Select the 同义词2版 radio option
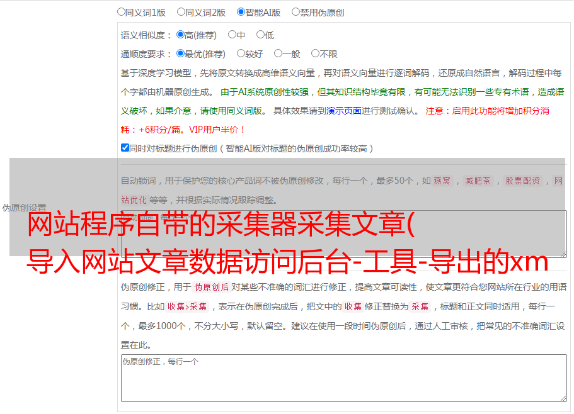Viewport: 574px width, 414px height. click(x=181, y=12)
